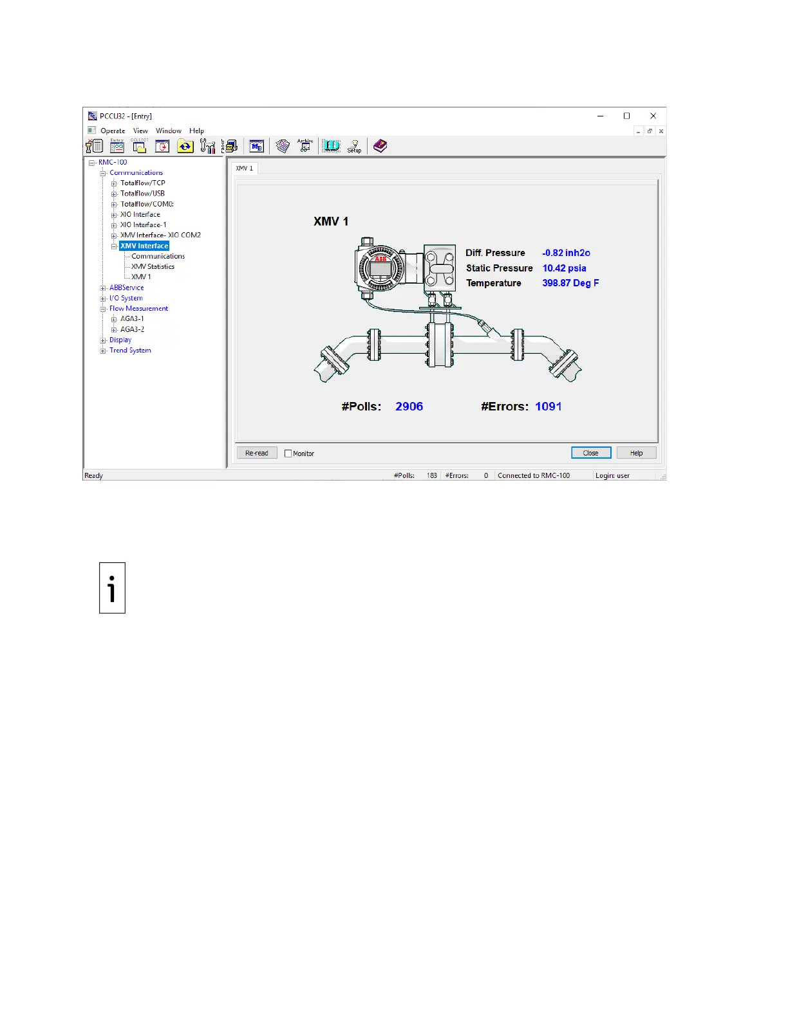This screenshot has width=788, height=1019.
Task: Click the Login: user status entry
Action: 612,475
